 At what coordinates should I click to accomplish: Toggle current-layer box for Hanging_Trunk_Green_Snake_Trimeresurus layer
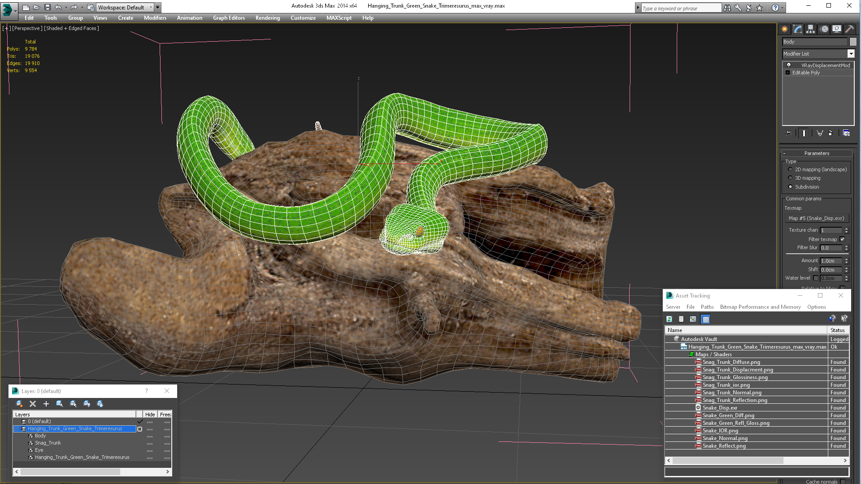pos(139,429)
